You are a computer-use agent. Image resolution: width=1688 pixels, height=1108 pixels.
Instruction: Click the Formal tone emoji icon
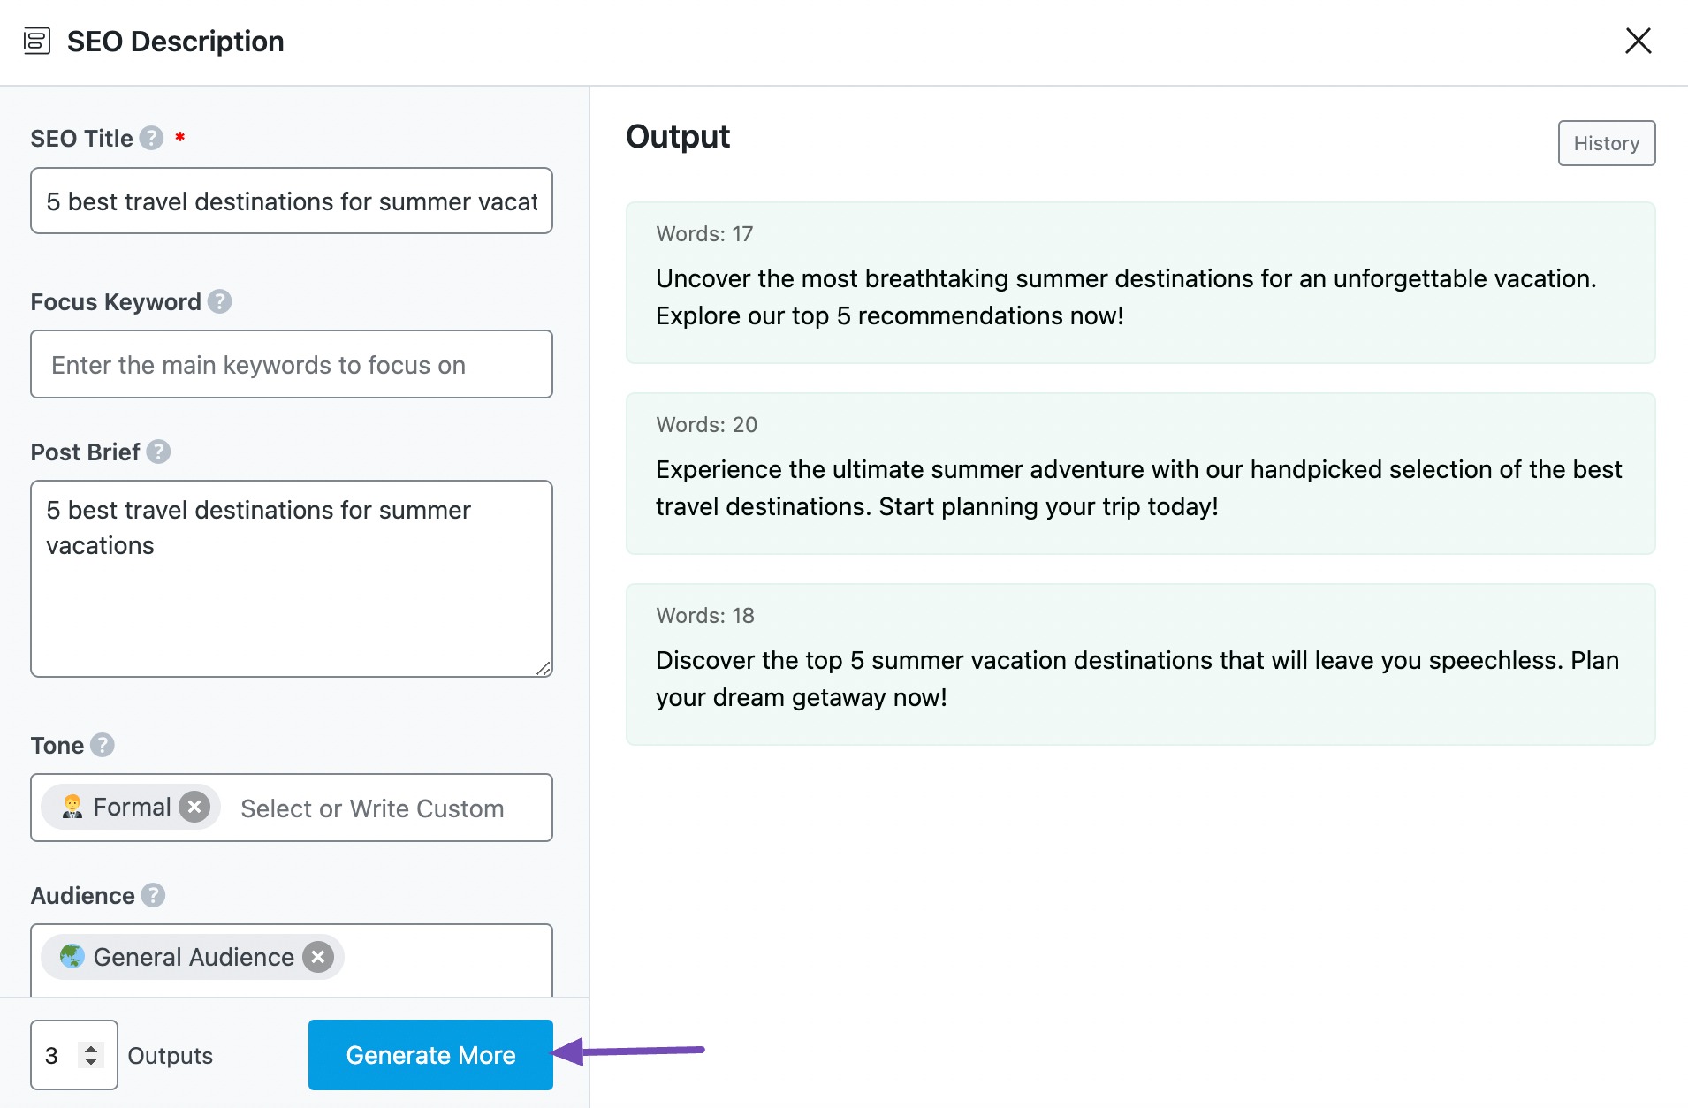(x=72, y=807)
